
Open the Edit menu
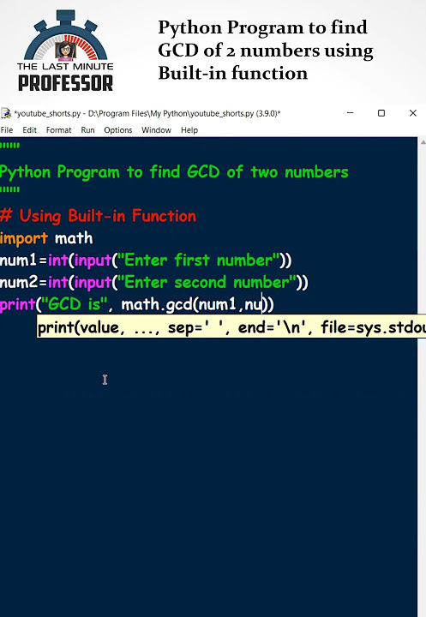click(x=29, y=130)
